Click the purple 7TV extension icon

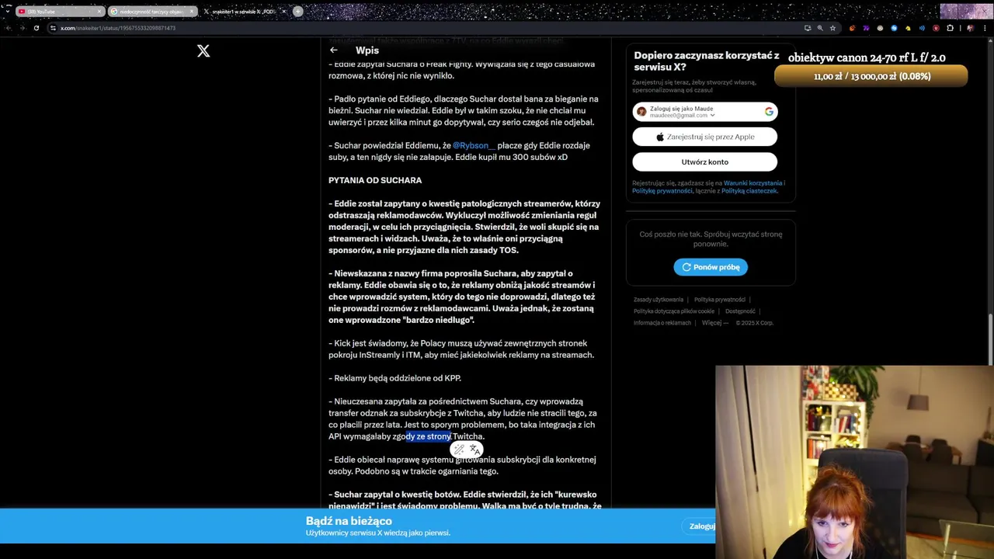pos(866,28)
